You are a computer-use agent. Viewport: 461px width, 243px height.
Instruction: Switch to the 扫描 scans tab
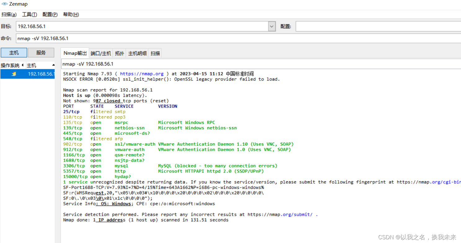click(155, 53)
